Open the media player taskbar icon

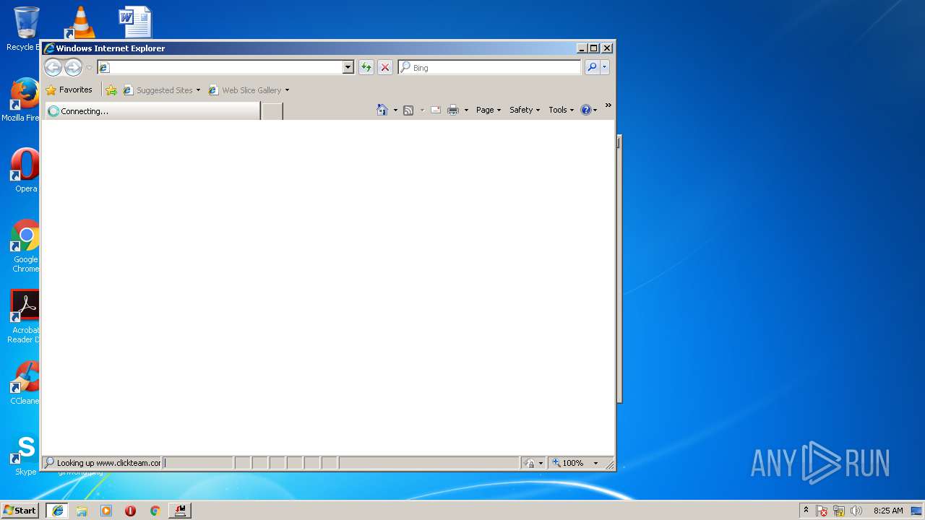pos(106,511)
